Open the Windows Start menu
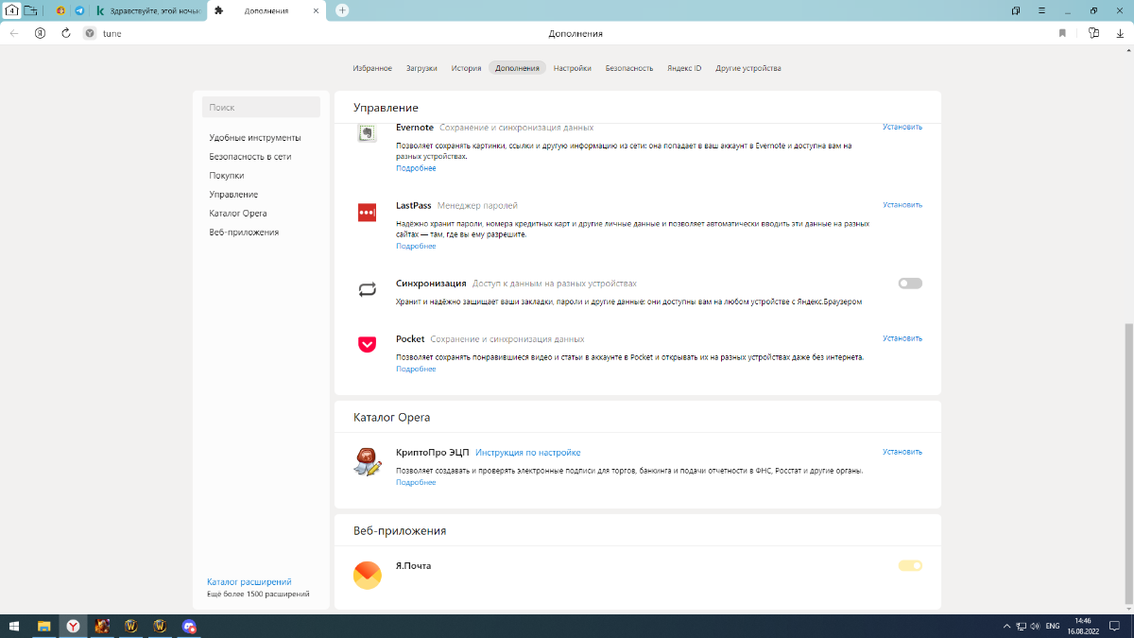 point(13,626)
